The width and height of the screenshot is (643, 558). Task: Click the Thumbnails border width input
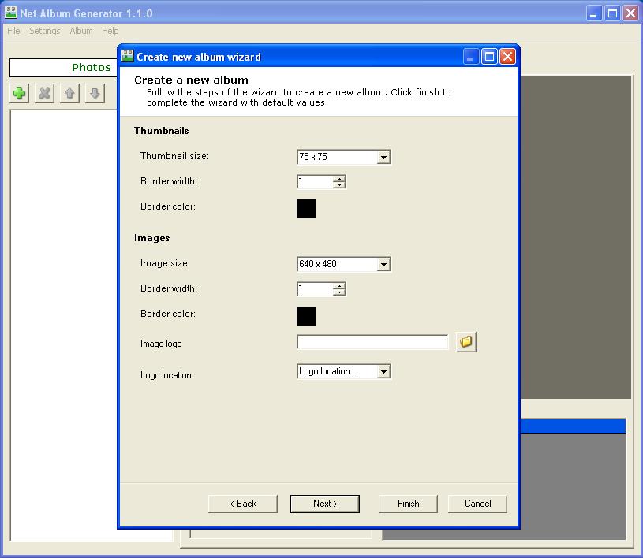point(315,181)
